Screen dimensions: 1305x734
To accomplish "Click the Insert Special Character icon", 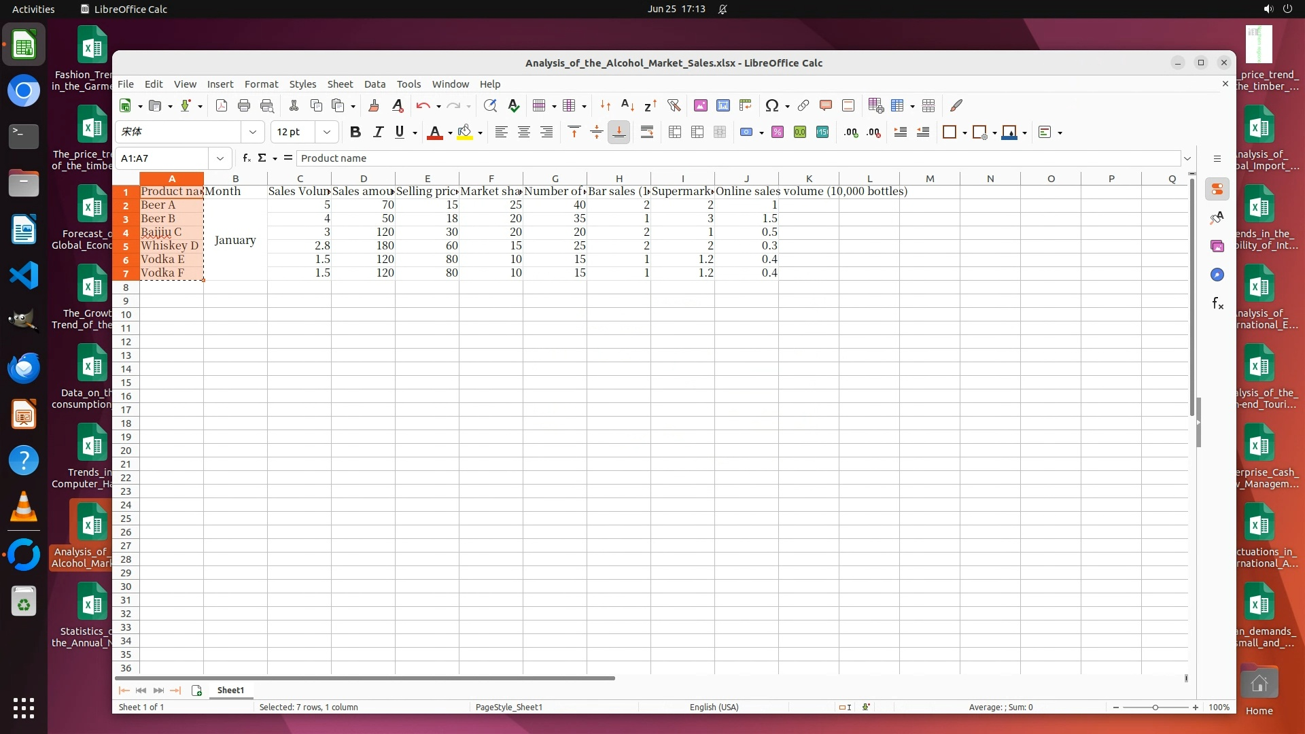I will coord(771,105).
